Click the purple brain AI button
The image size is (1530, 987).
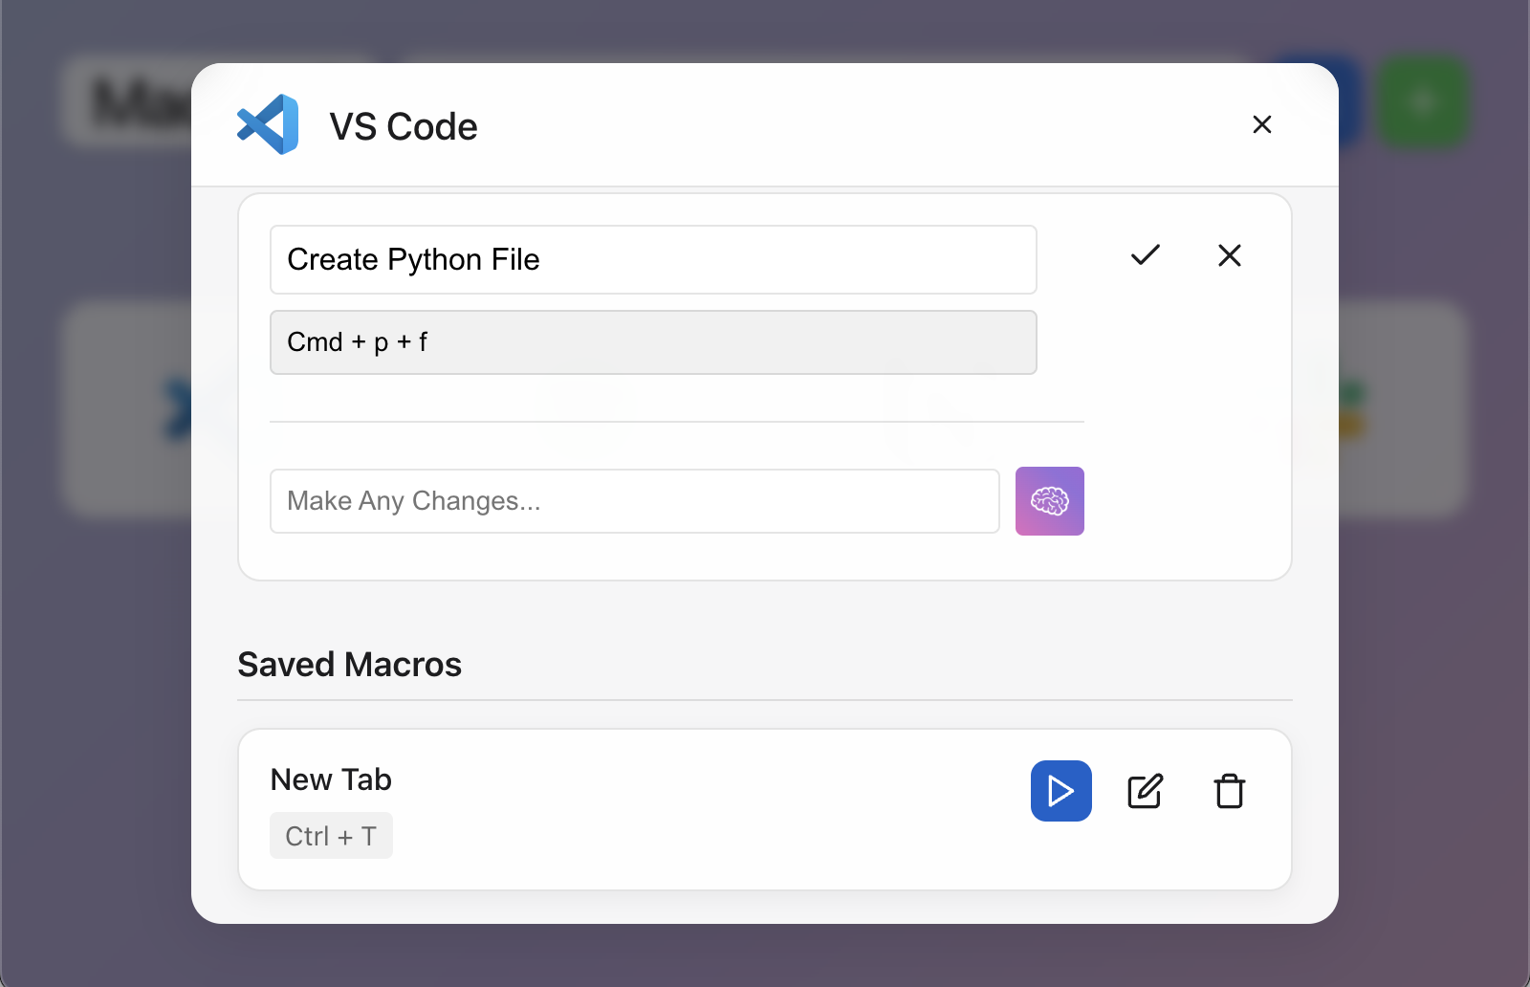[x=1049, y=501]
